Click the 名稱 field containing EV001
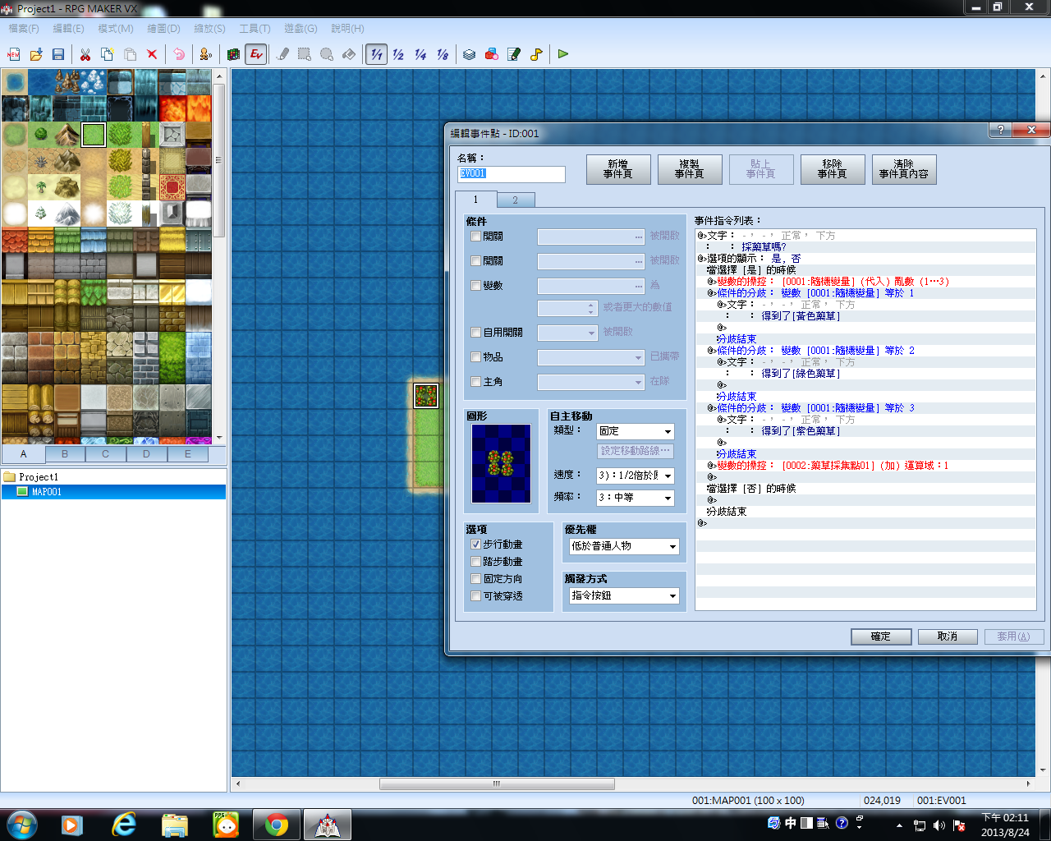Viewport: 1051px width, 841px height. pyautogui.click(x=512, y=174)
